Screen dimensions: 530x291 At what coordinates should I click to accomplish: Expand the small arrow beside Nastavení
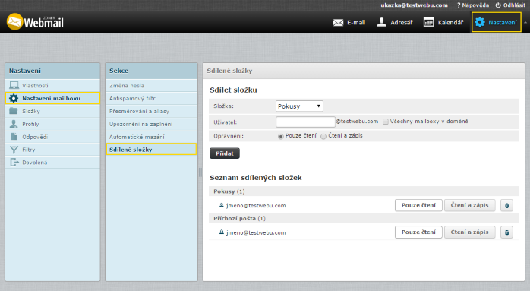coord(525,22)
